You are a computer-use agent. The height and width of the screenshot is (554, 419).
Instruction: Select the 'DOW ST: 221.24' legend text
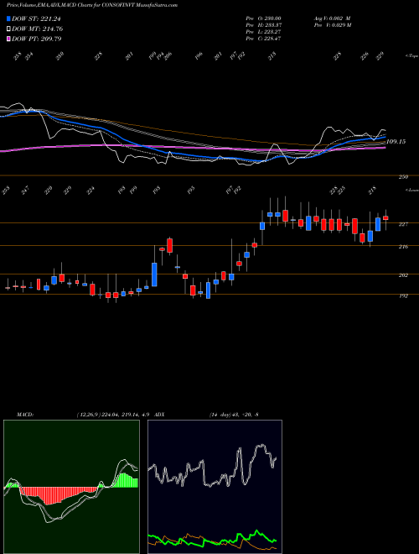click(x=37, y=18)
